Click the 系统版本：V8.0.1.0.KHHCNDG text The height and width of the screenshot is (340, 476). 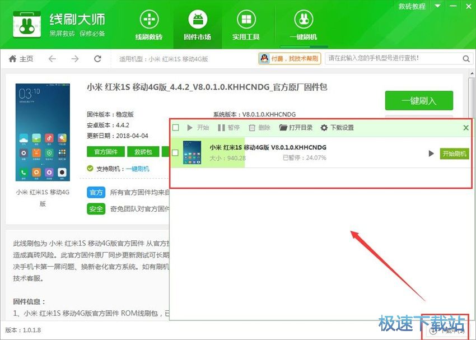click(x=254, y=114)
